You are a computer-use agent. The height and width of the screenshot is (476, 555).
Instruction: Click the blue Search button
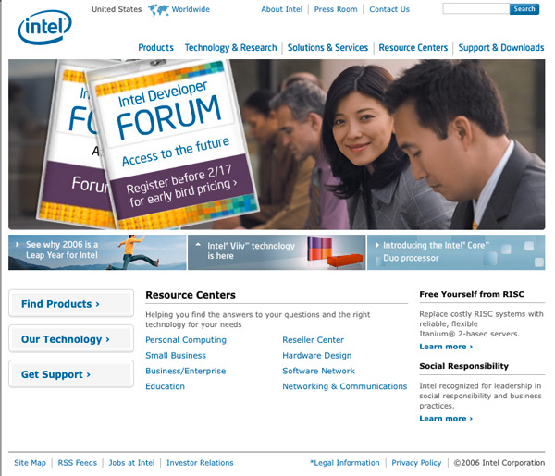524,9
